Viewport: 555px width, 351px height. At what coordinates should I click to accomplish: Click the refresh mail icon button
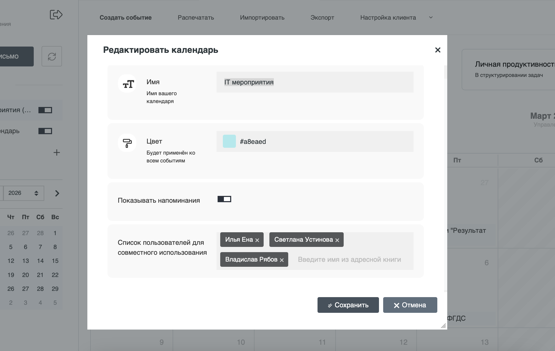(52, 56)
